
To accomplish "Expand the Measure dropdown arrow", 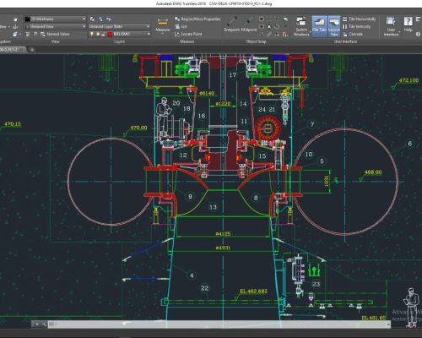I will [163, 34].
